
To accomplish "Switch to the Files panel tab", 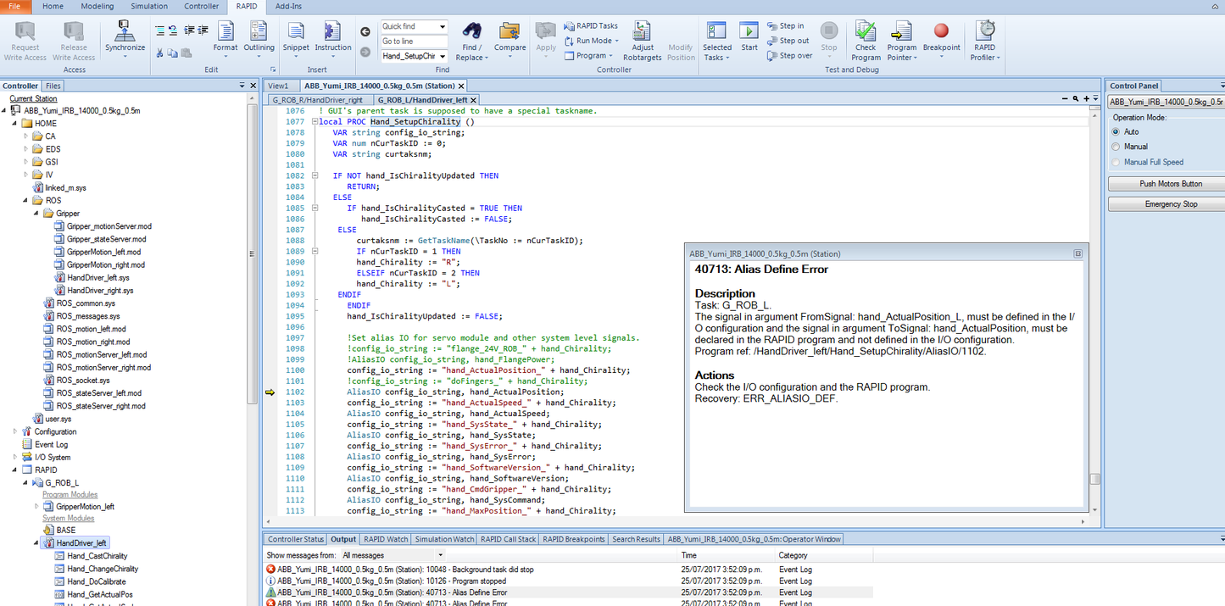I will (x=53, y=86).
